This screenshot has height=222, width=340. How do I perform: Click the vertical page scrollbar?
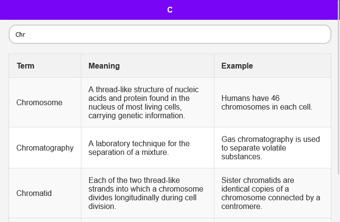coord(338,97)
